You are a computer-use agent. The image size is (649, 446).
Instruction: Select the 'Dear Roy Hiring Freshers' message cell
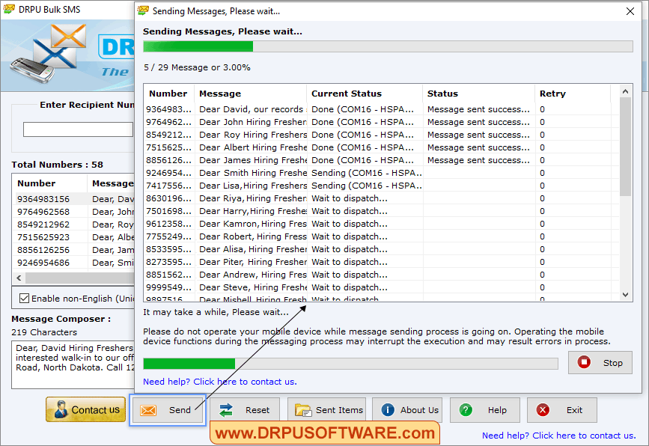tap(252, 135)
